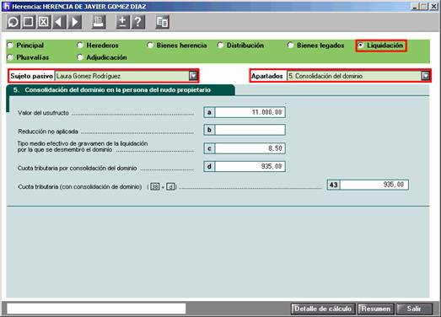Viewport: 441px width, 317px height.
Task: Click the Cuota tributaria field d
Action: pyautogui.click(x=250, y=166)
